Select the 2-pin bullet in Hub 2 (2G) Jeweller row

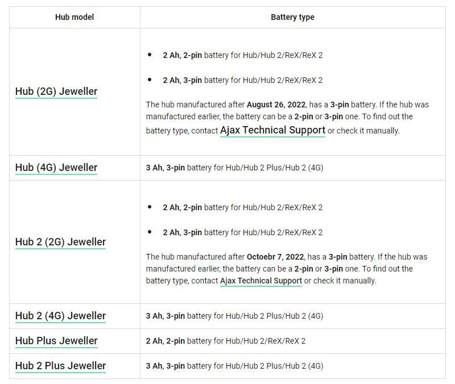242,207
